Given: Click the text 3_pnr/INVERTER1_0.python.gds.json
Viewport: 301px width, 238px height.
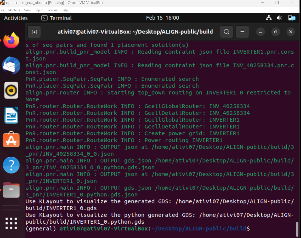Looking at the screenshot, I should click(x=82, y=195).
